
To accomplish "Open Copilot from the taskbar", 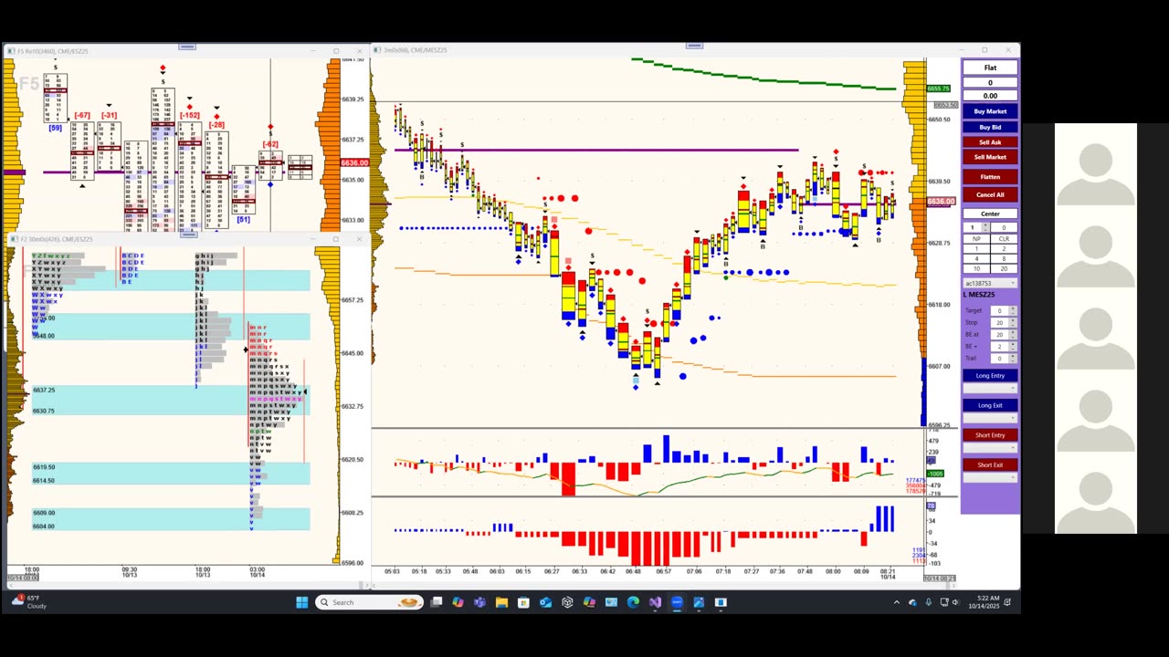I will pos(458,602).
